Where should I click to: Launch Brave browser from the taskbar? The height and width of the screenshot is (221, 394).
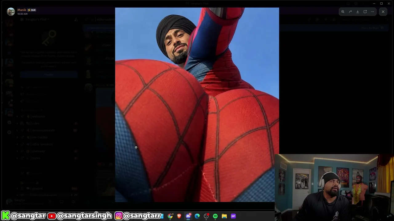179,216
